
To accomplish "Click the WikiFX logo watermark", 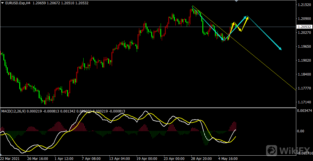I will click(x=288, y=150).
